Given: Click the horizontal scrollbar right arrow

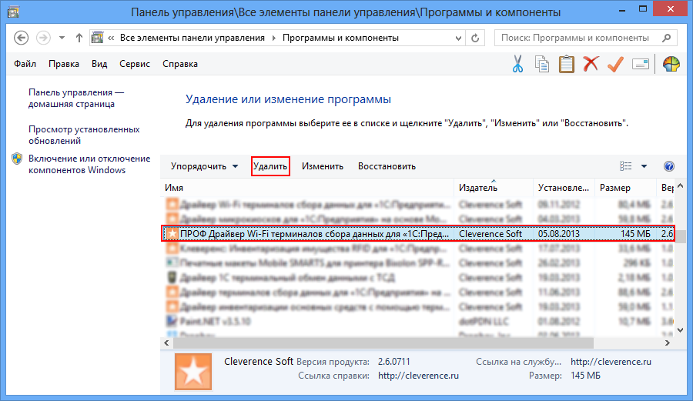Looking at the screenshot, I should [668, 343].
